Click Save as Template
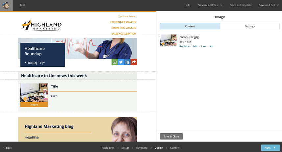The width and height of the screenshot is (282, 152). [241, 5]
